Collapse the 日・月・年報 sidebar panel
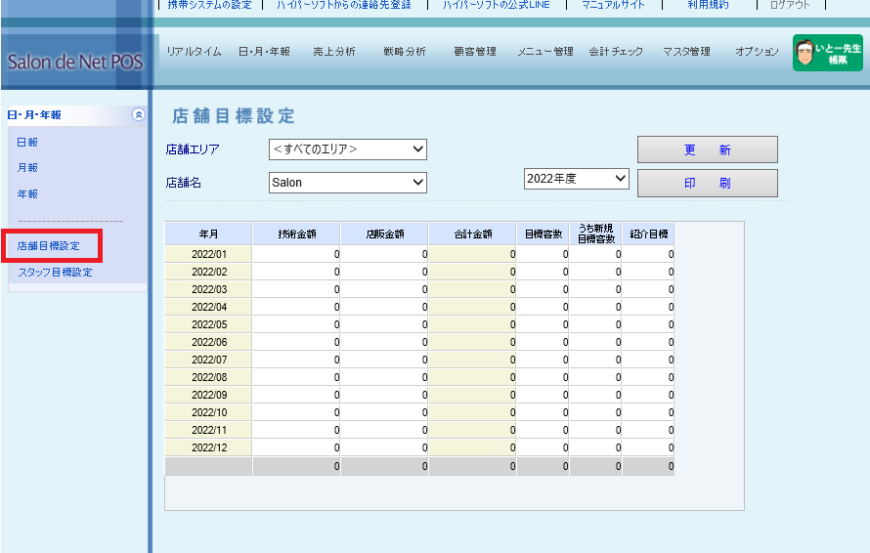This screenshot has height=553, width=870. tap(138, 114)
